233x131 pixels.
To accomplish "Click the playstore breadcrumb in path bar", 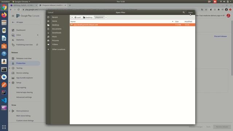I will [x=99, y=17].
